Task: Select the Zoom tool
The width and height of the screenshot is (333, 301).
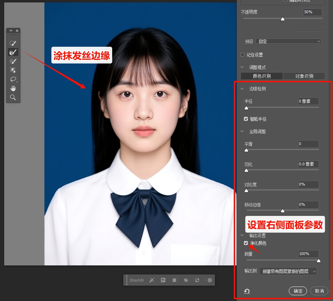Action: (13, 98)
